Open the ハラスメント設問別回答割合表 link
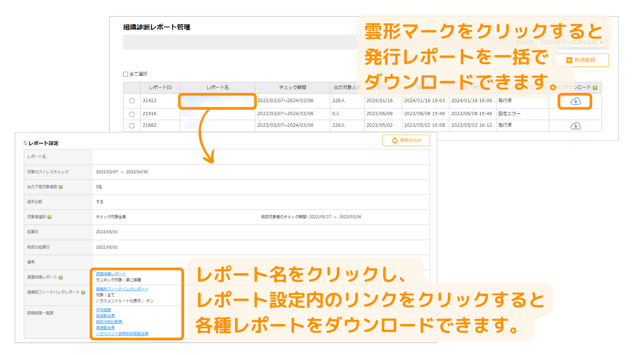This screenshot has width=632, height=355. click(x=122, y=333)
